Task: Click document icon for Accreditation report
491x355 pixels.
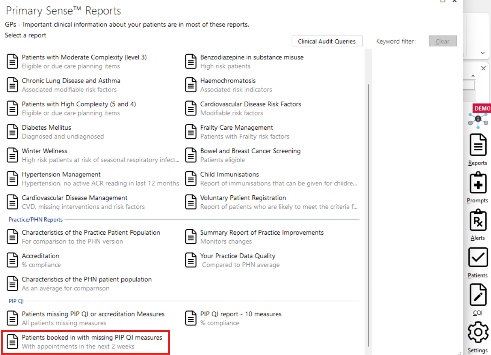Action: (x=12, y=260)
